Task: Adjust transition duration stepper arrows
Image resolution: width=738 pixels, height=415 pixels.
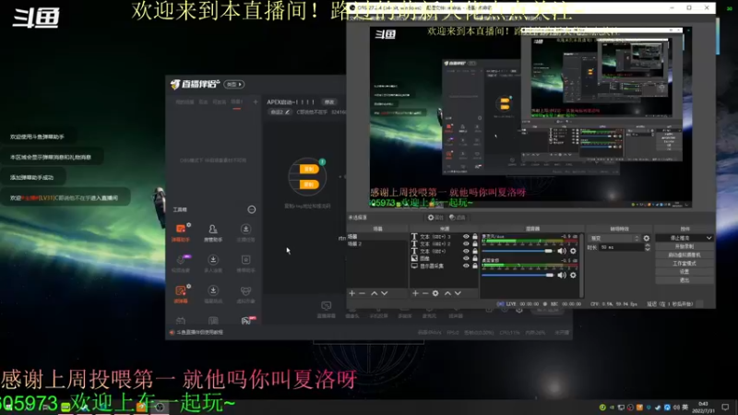Action: pos(648,247)
